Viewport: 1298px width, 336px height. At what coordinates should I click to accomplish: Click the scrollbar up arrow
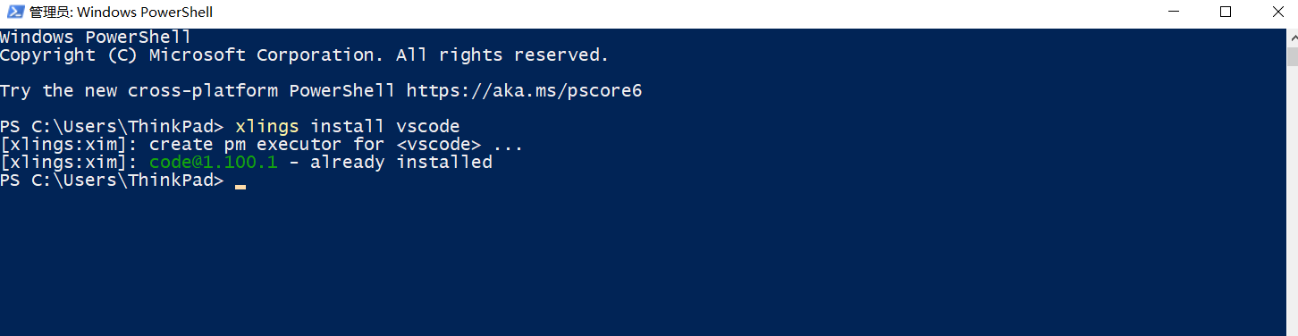(x=1292, y=38)
